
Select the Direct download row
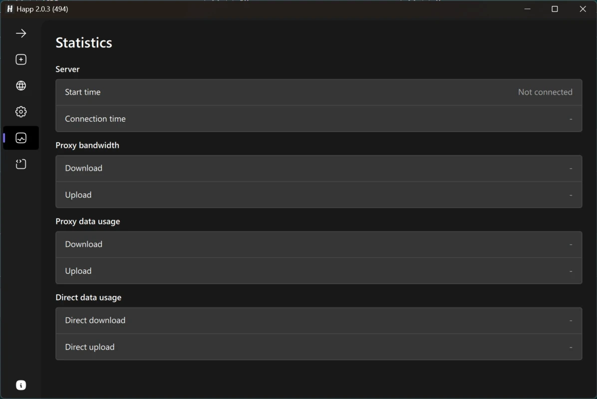pos(318,320)
